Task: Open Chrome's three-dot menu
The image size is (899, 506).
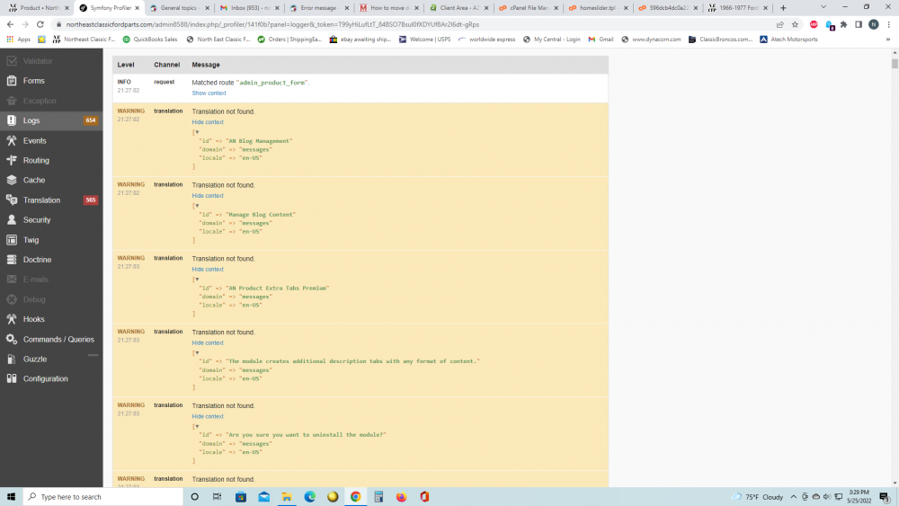Action: 889,24
